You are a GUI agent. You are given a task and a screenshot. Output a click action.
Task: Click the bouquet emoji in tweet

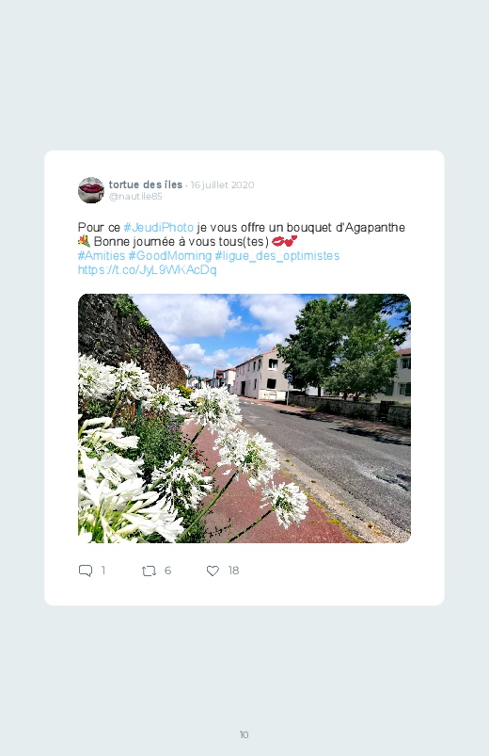pyautogui.click(x=84, y=241)
